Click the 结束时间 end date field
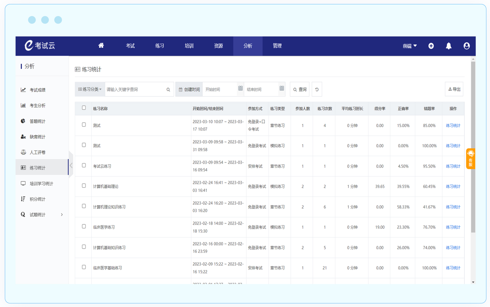The height and width of the screenshot is (307, 490). (x=261, y=89)
